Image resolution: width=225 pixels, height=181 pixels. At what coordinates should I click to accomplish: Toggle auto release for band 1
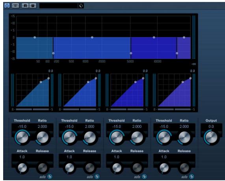(x=50, y=176)
